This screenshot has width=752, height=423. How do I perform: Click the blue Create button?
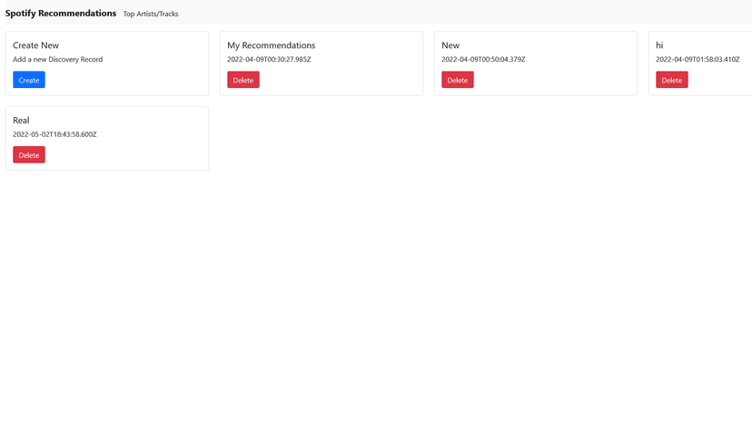click(29, 80)
